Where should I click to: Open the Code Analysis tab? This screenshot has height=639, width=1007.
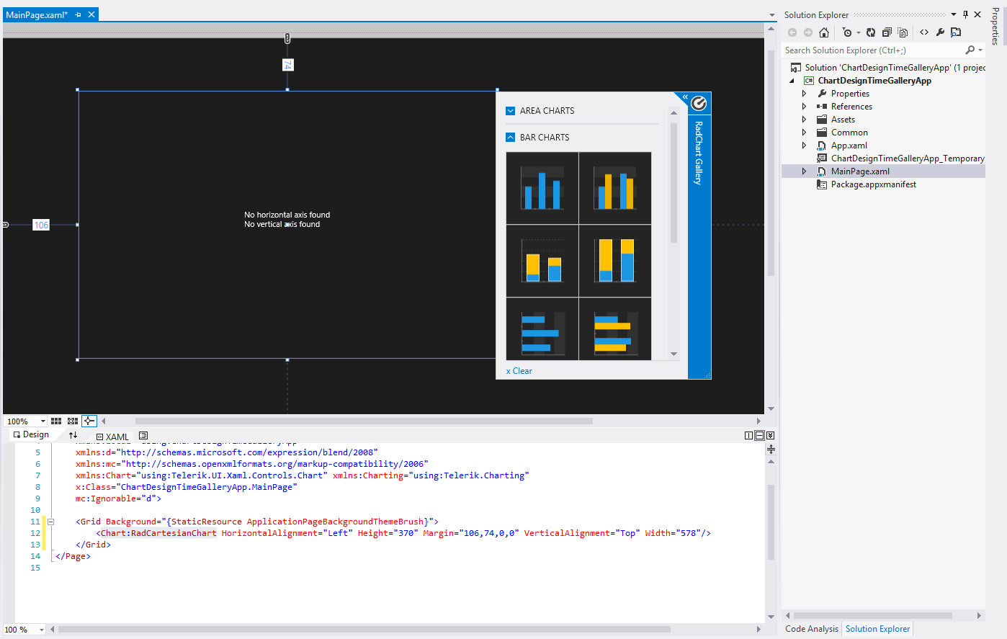coord(812,629)
